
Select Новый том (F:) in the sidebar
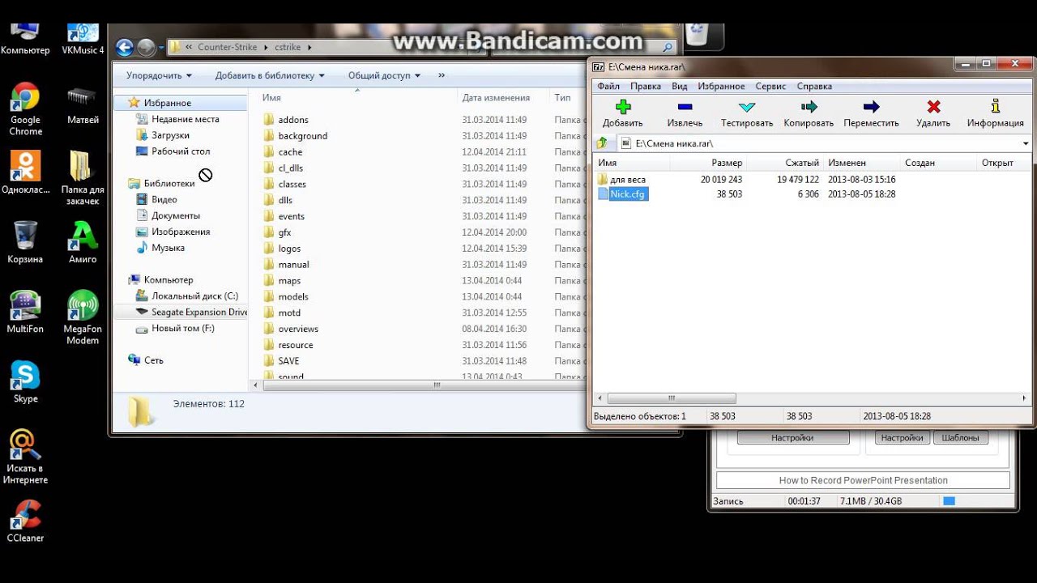(x=183, y=329)
